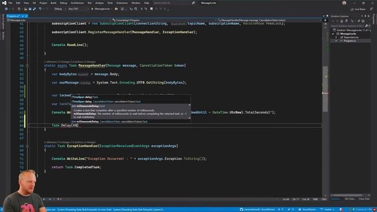Select Program.cs in Solution Explorer

(349, 41)
